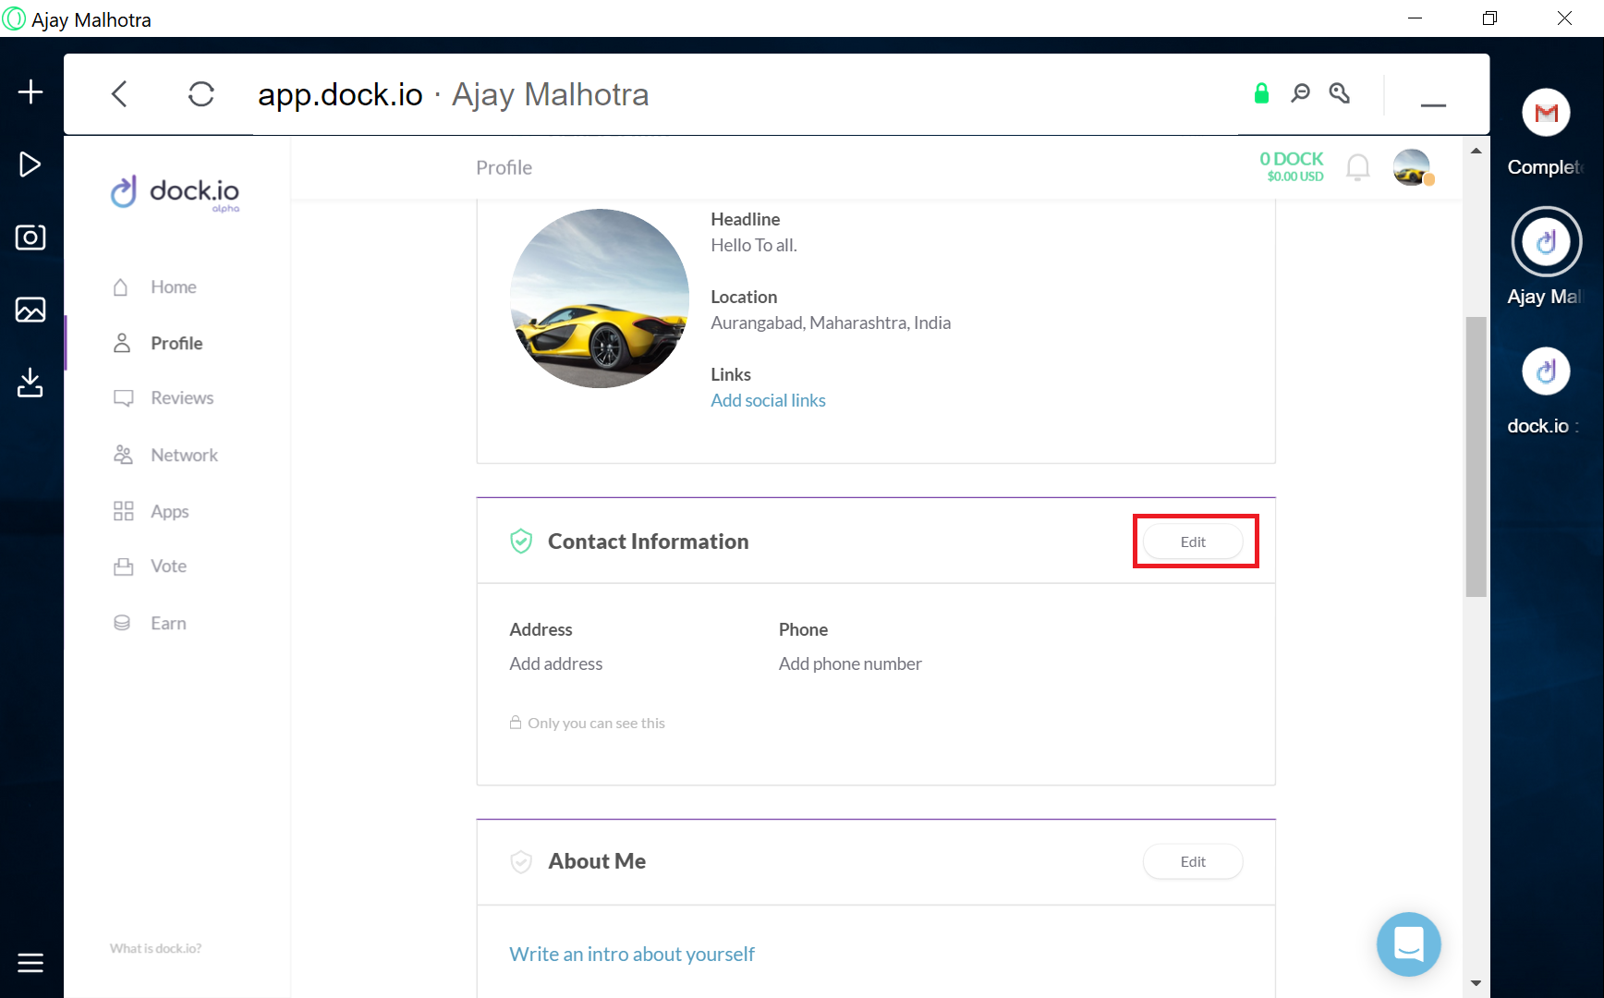Image resolution: width=1604 pixels, height=998 pixels.
Task: Open the Earn menu item
Action: click(168, 624)
